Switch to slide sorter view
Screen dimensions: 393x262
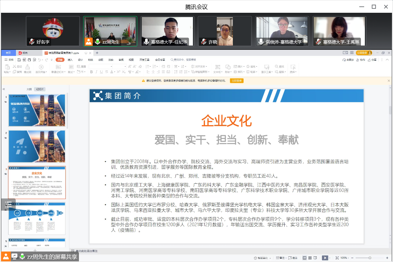310,258
